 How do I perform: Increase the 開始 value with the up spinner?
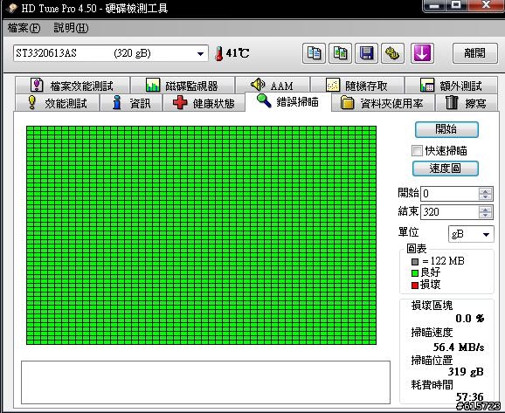pos(485,191)
